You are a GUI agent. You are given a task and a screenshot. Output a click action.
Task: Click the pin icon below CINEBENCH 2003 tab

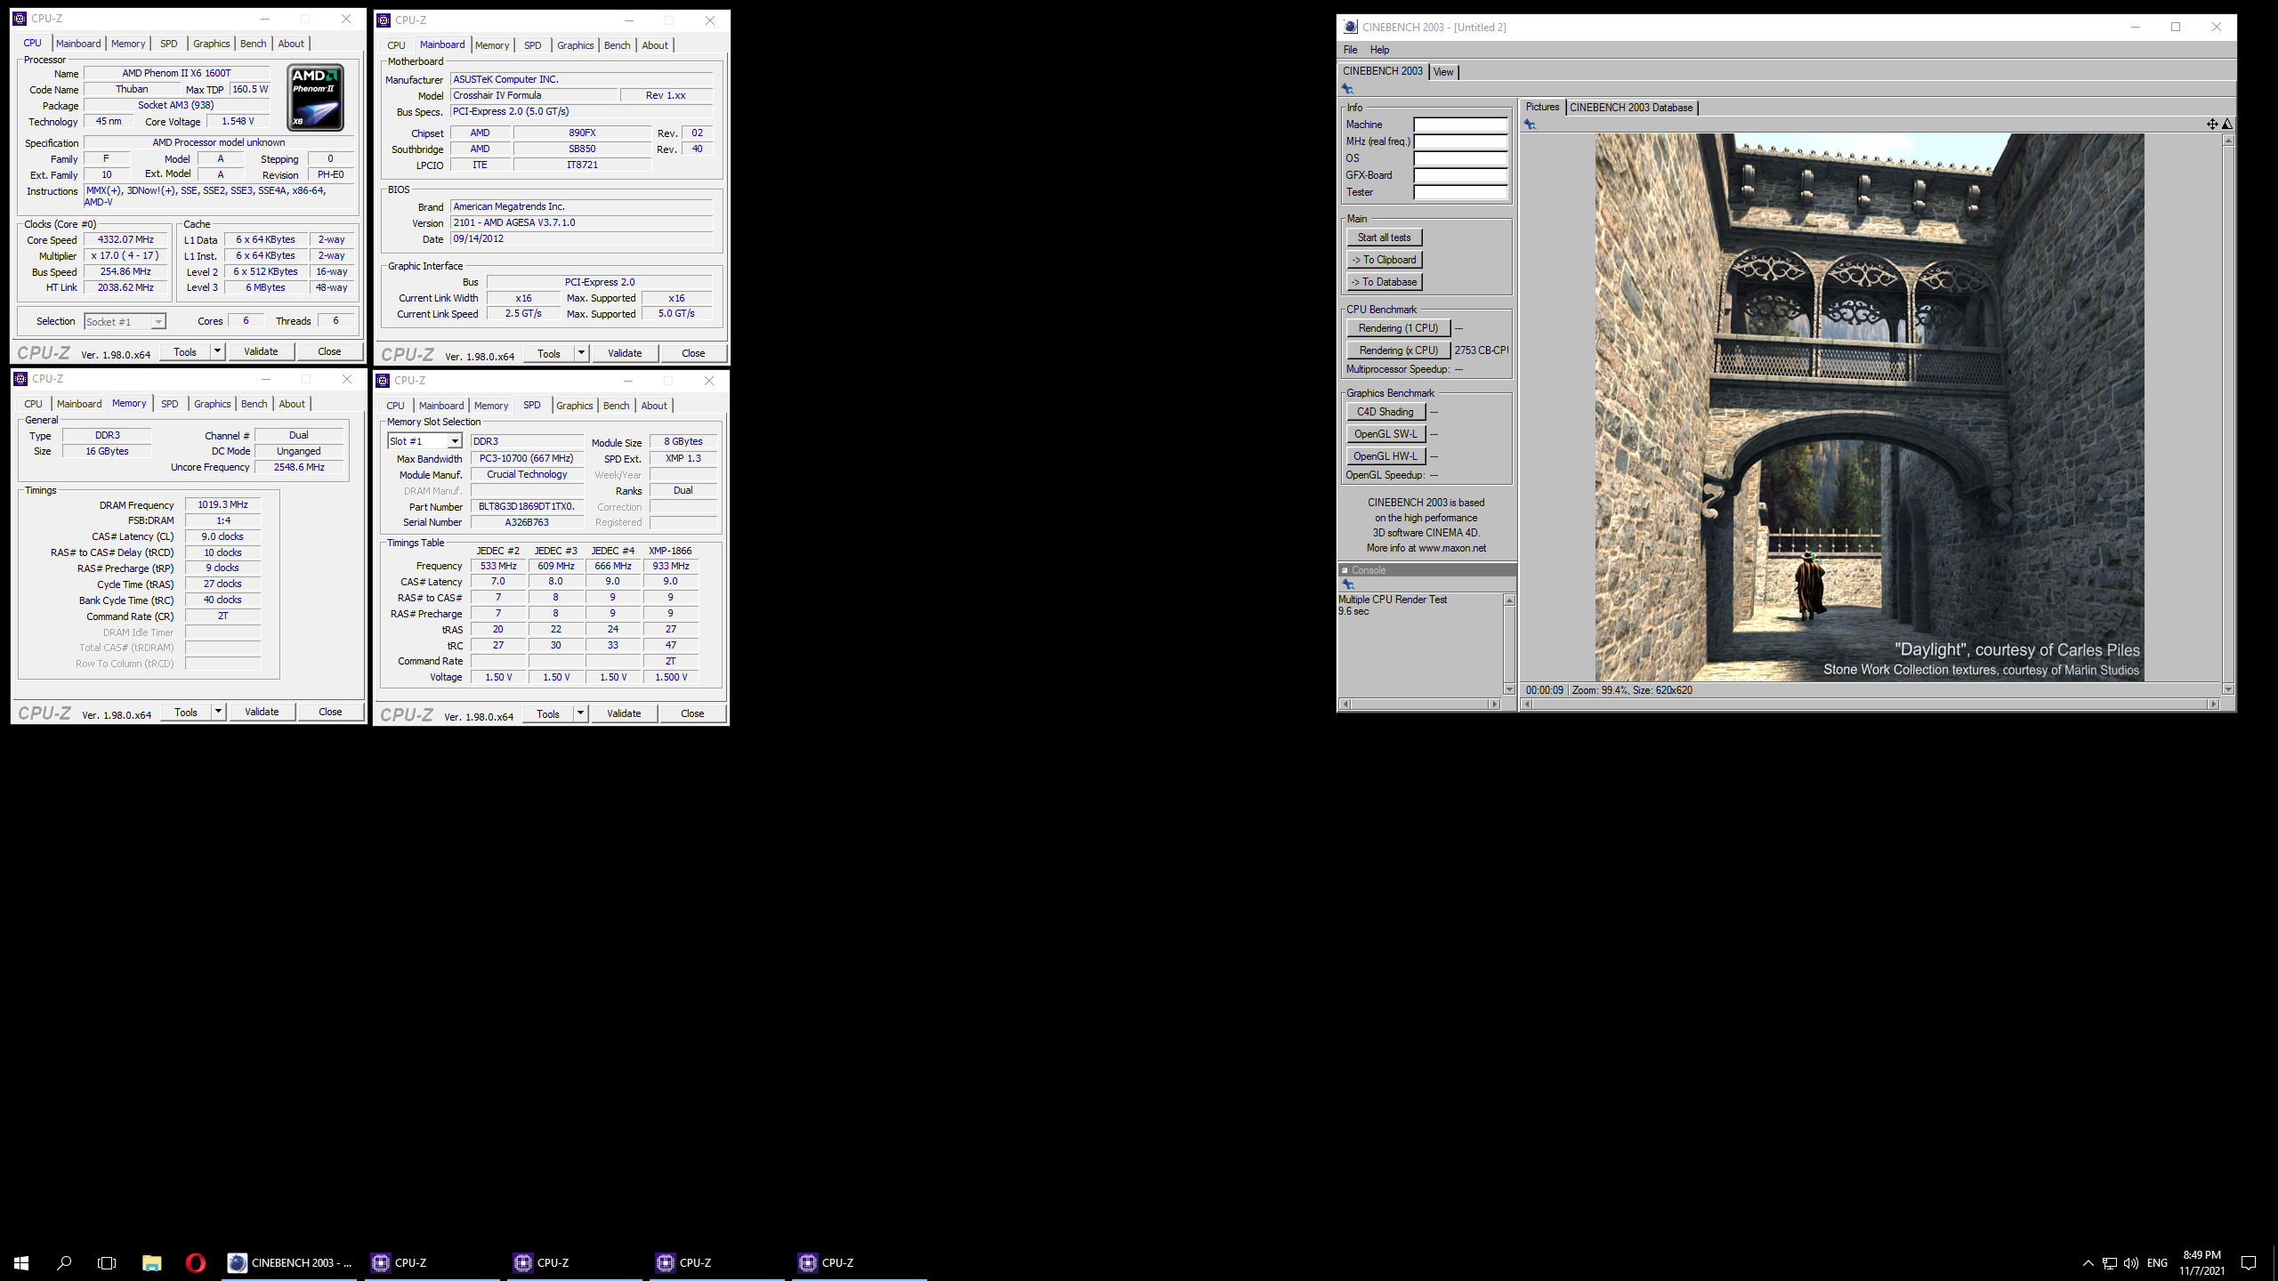1347,89
